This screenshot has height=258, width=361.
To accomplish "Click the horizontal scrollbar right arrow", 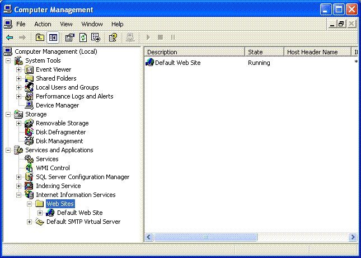I will coord(353,237).
